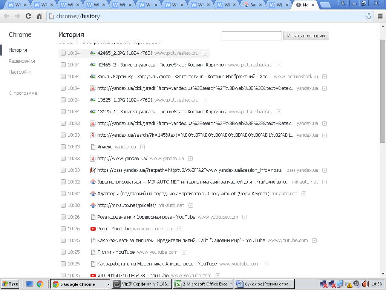Reload the page with the refresh icon
386x290 pixels.
(x=28, y=16)
